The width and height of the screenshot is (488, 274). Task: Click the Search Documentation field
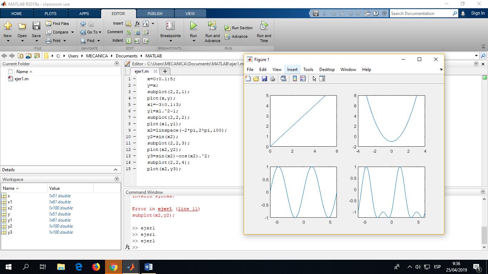421,14
